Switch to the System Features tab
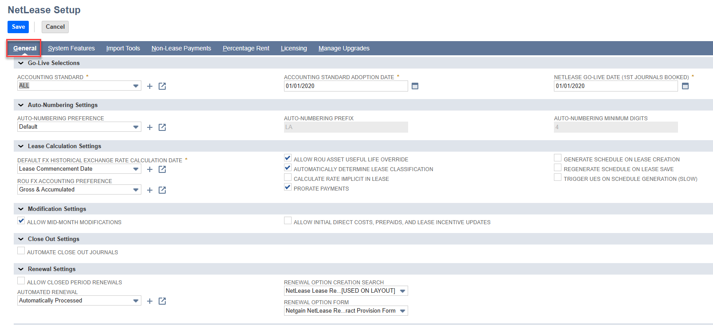The height and width of the screenshot is (325, 713). tap(71, 48)
